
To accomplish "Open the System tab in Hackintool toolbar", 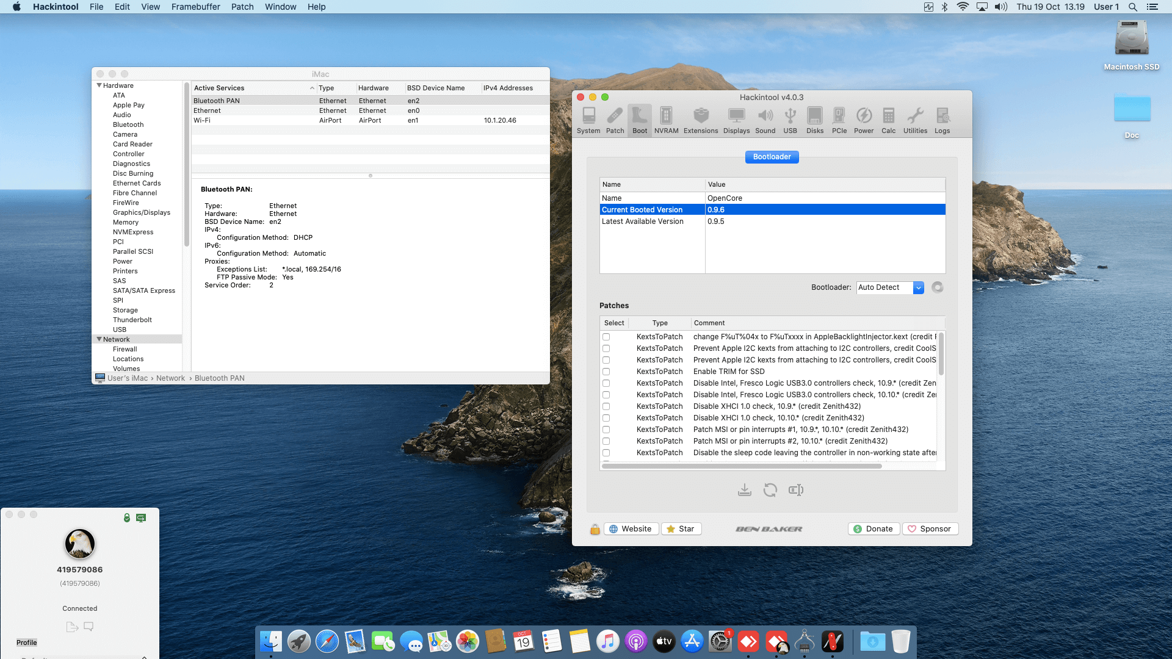I will click(x=588, y=120).
